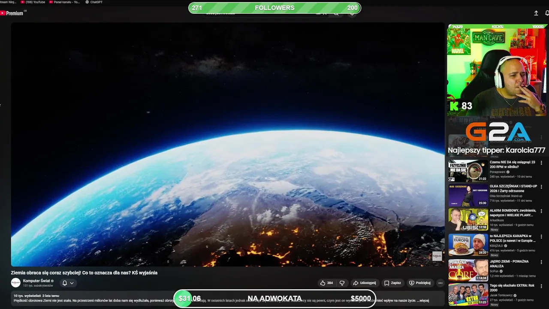Click the Podziękuj thanks button
The image size is (549, 309).
pyautogui.click(x=420, y=283)
